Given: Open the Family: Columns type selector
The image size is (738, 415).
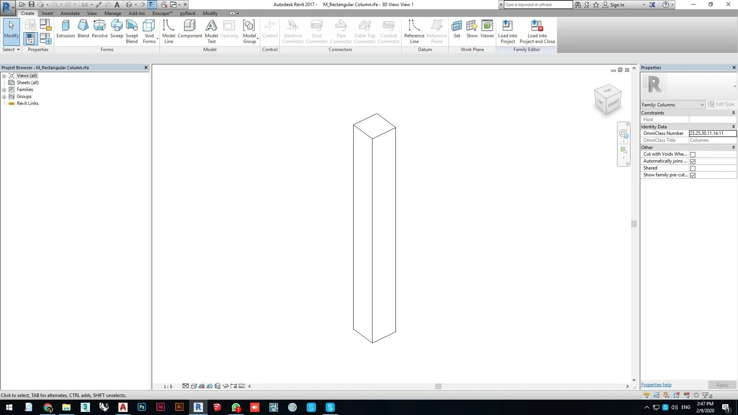Looking at the screenshot, I should [x=673, y=105].
